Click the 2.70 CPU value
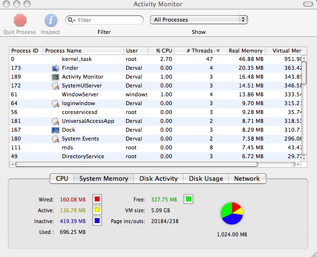Screen dimensions: 317x257 point(166,59)
